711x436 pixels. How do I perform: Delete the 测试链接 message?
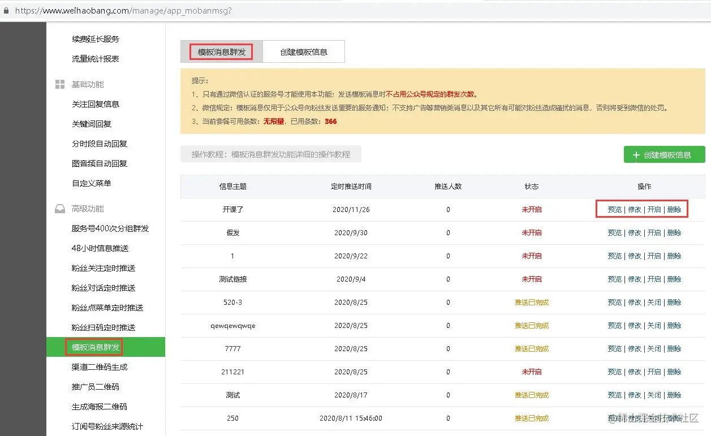[x=674, y=279]
